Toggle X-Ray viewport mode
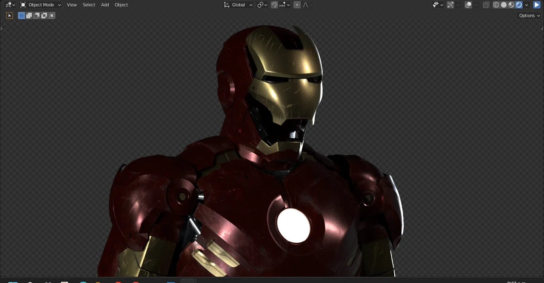 [486, 5]
